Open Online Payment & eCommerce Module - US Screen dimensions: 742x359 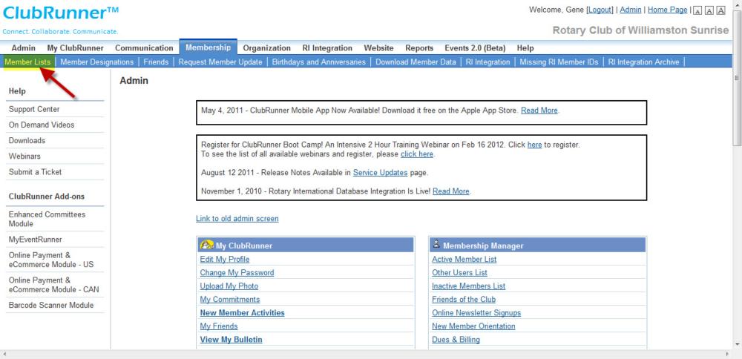click(51, 260)
